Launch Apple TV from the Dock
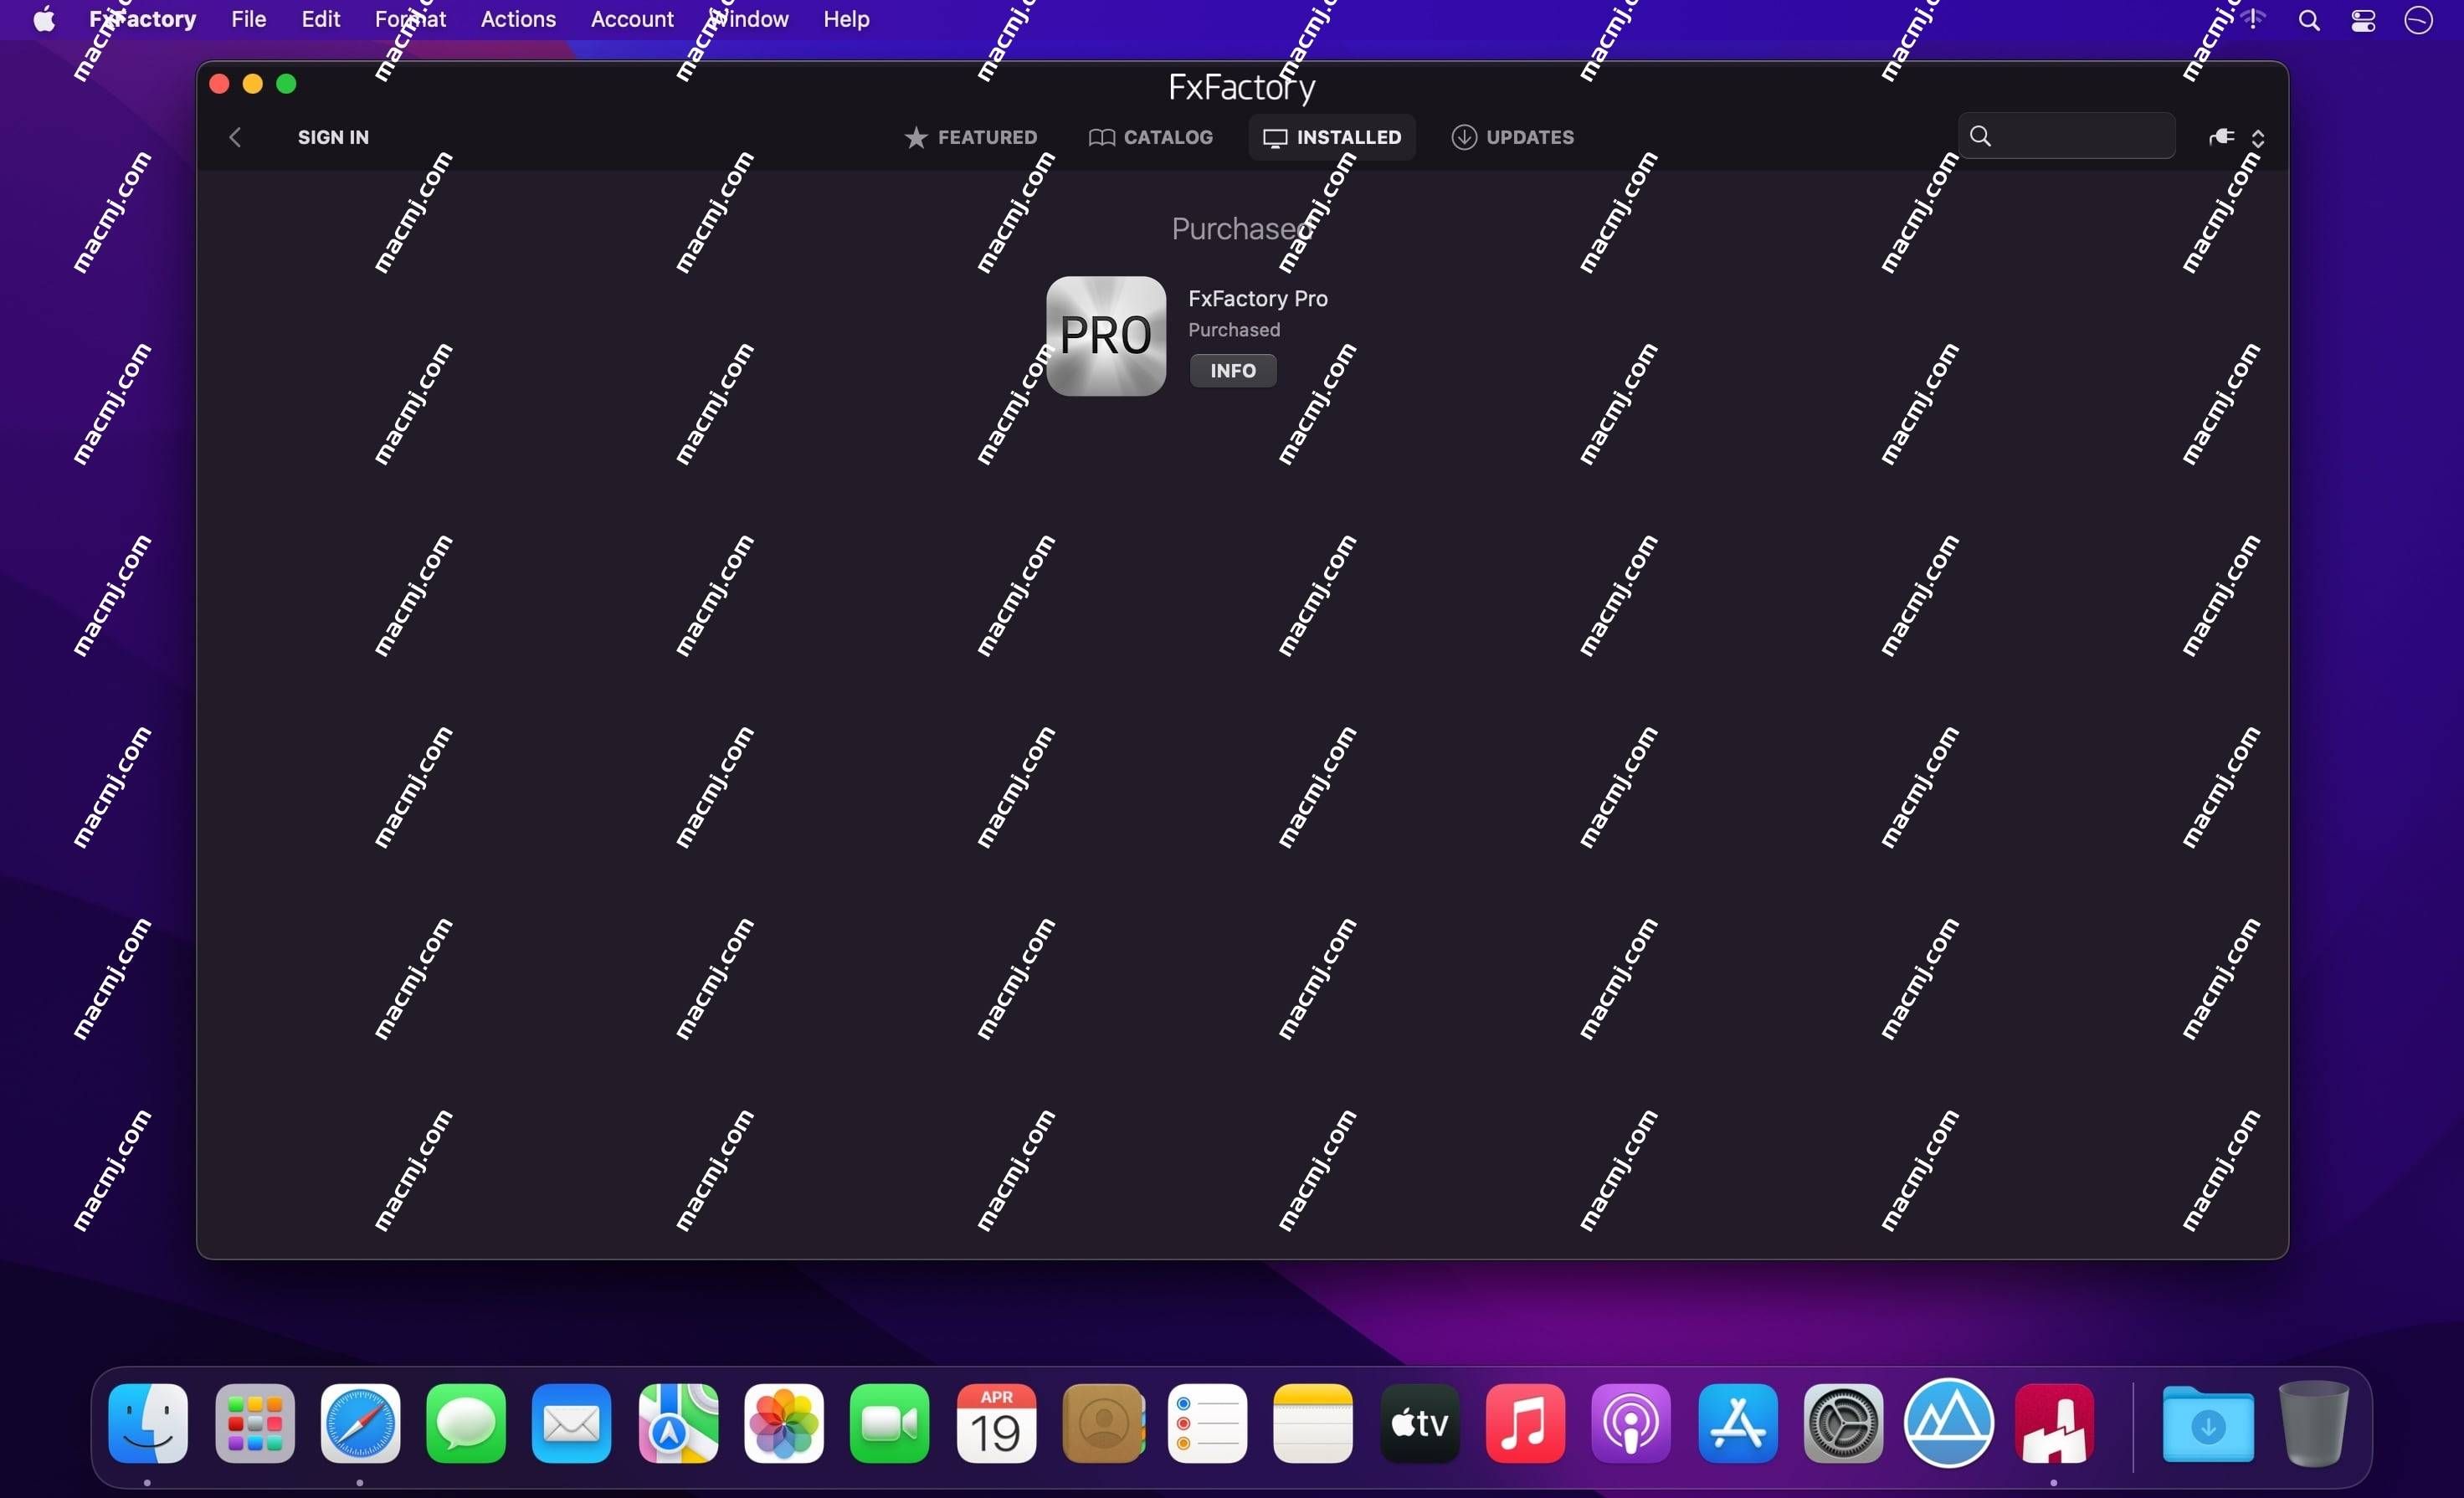2464x1498 pixels. [x=1420, y=1424]
